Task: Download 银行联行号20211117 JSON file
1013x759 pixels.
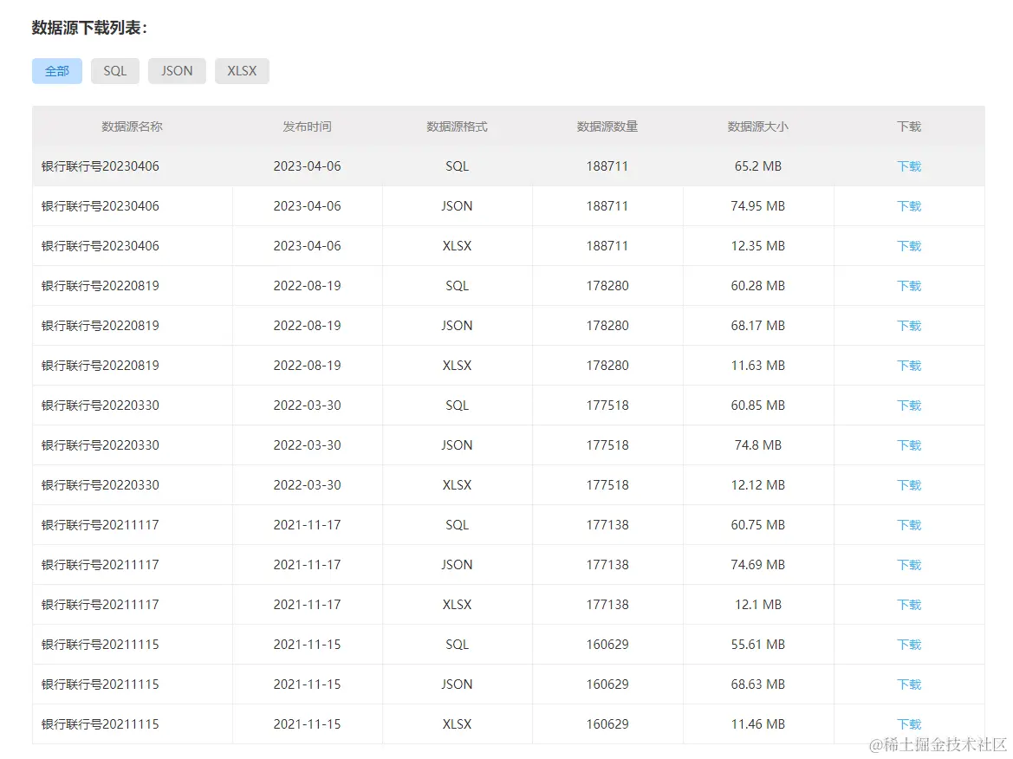Action: click(909, 565)
